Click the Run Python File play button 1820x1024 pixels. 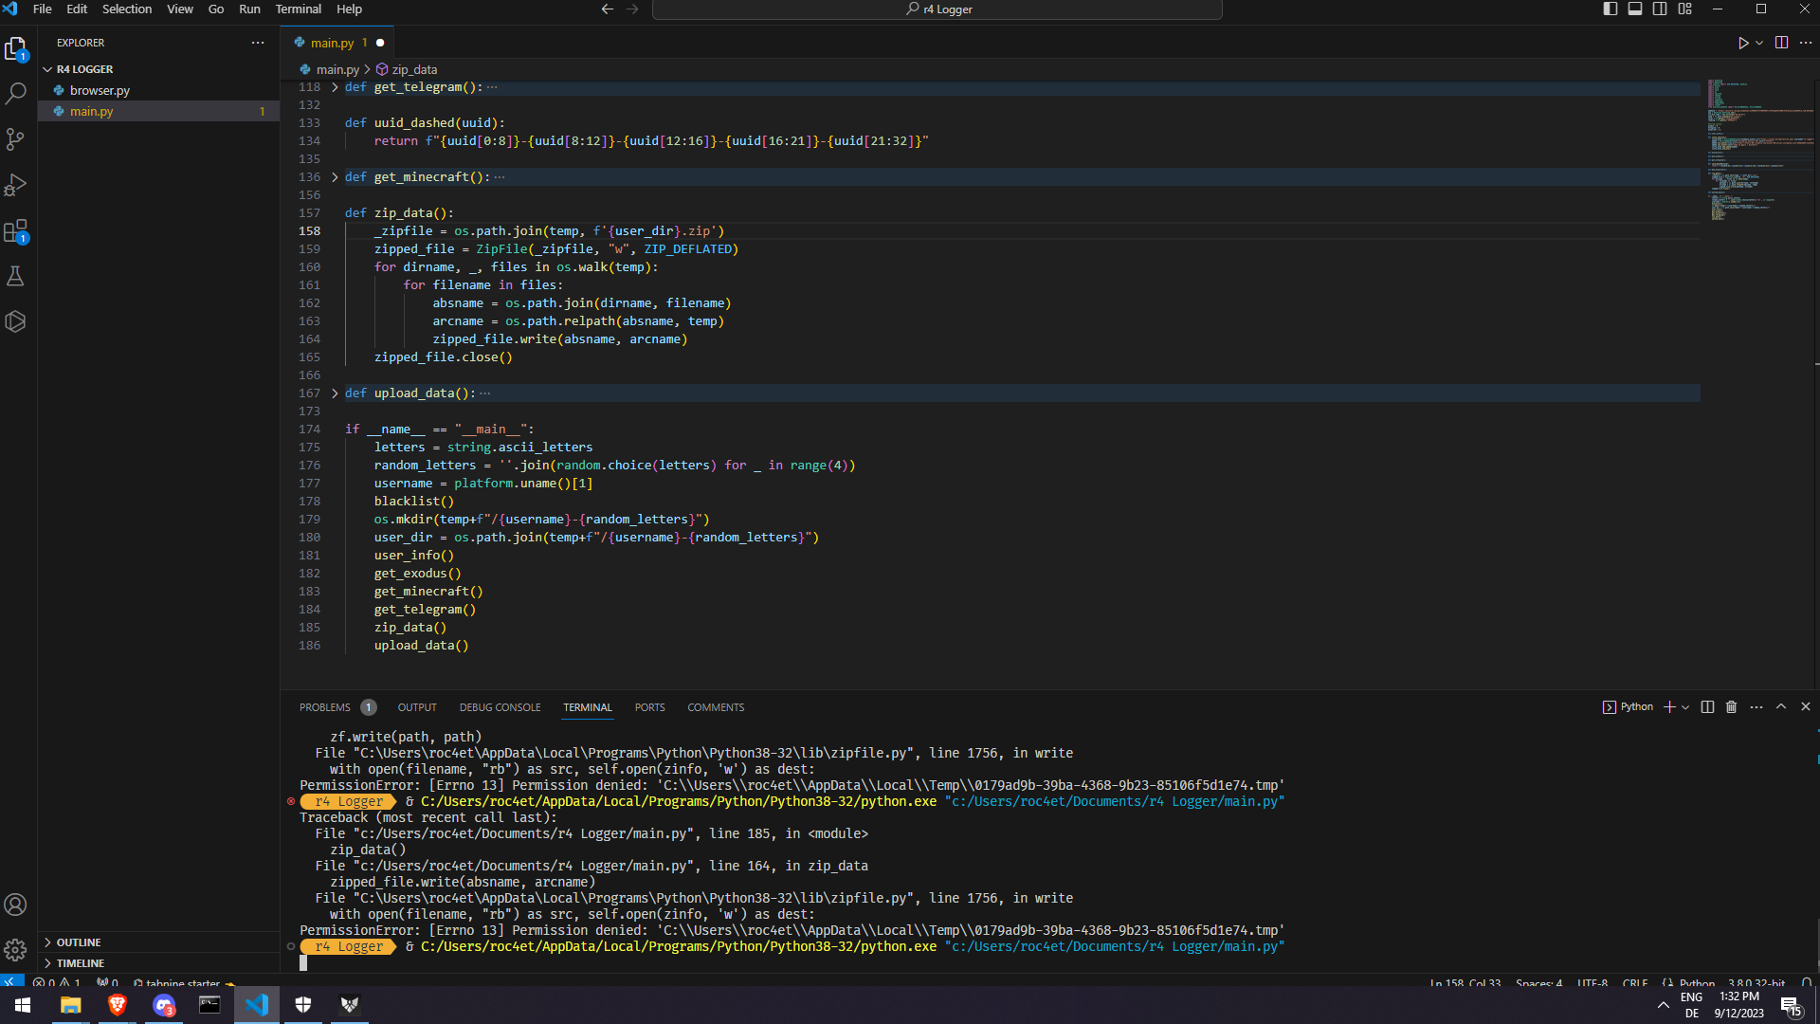click(x=1742, y=43)
